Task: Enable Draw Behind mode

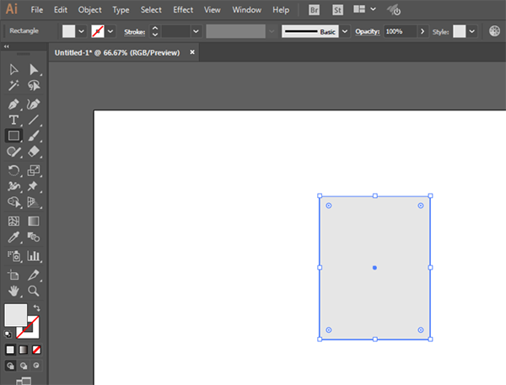Action: point(24,366)
